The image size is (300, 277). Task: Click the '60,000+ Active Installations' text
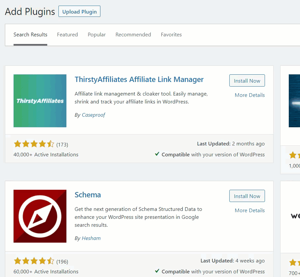pos(46,272)
